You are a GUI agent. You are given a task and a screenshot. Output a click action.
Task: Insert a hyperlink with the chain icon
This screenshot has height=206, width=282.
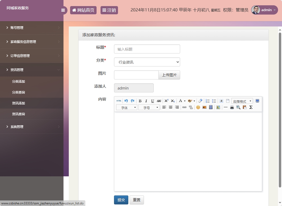184,107
